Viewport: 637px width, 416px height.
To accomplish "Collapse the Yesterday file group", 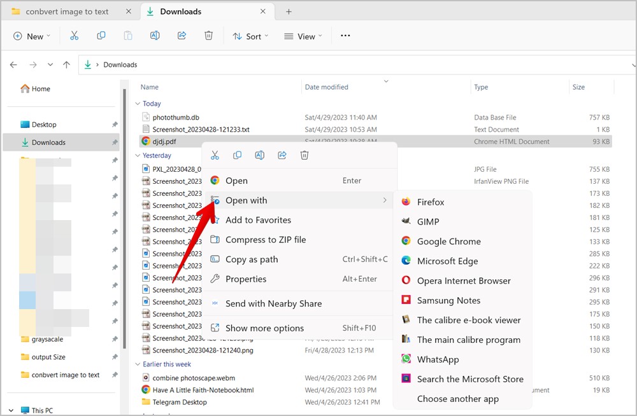I will click(137, 155).
